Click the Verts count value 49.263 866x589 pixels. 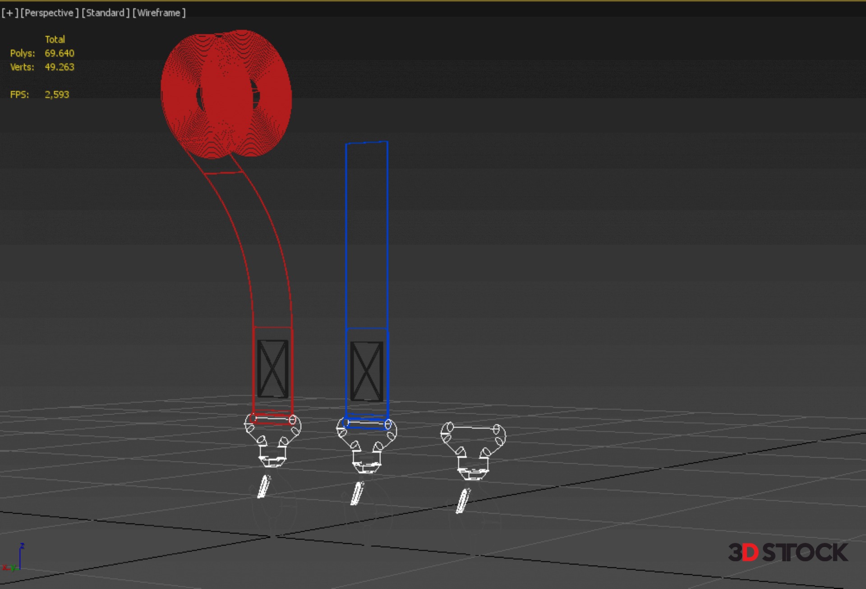click(59, 67)
